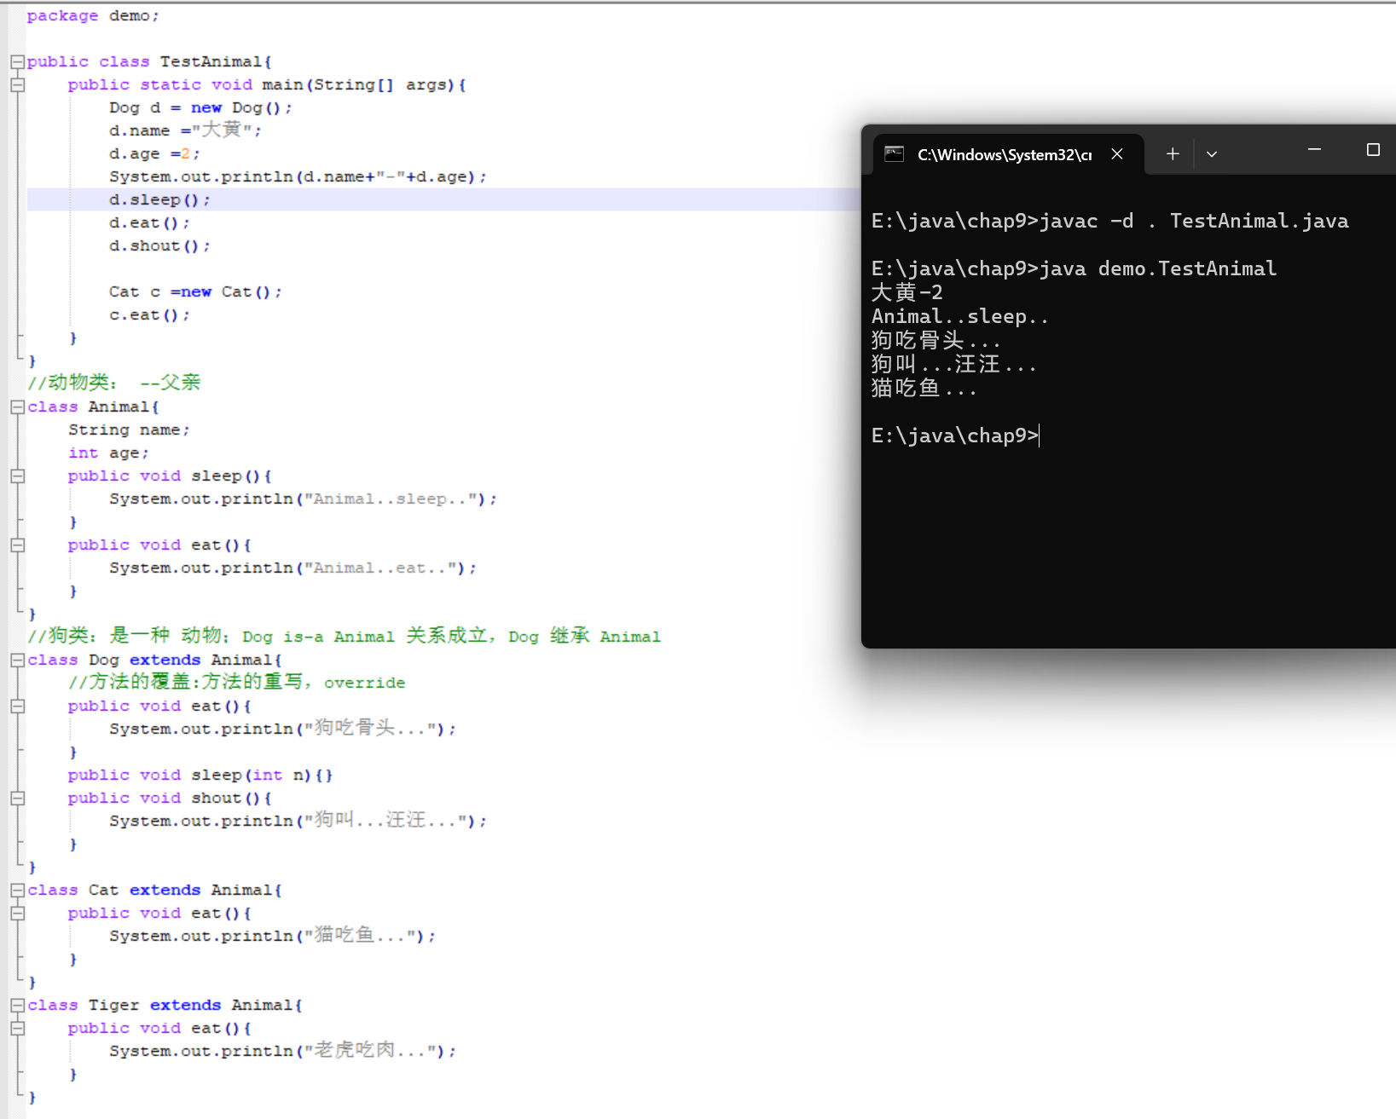Screen dimensions: 1396x1119
Task: Close the C:\Windows\System32 terminal tab
Action: pos(1117,154)
